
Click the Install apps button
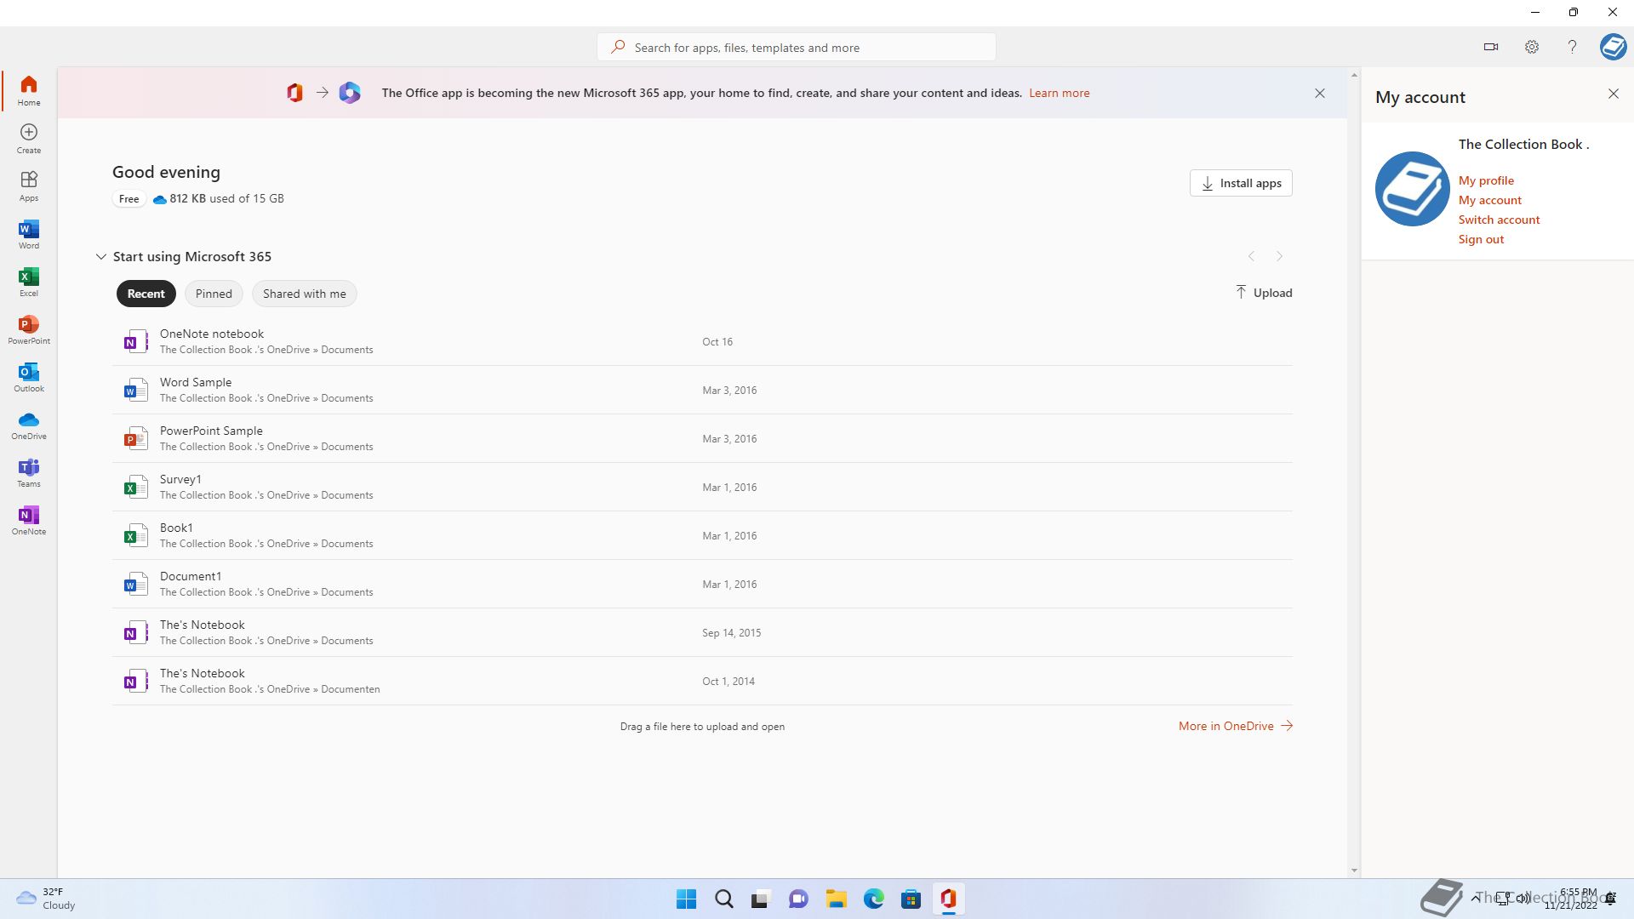(x=1241, y=183)
